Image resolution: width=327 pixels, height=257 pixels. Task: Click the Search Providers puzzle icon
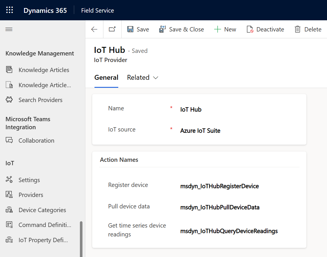point(9,99)
